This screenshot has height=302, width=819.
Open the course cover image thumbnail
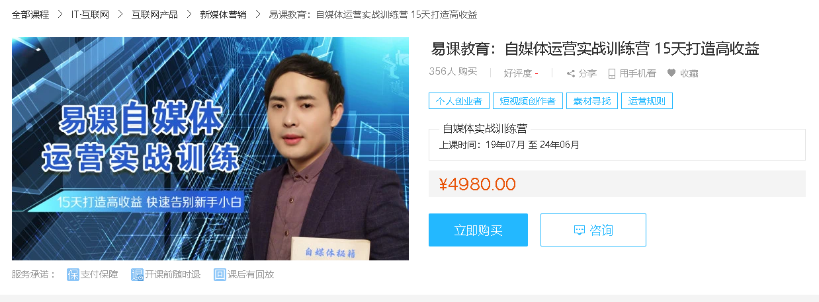point(210,148)
